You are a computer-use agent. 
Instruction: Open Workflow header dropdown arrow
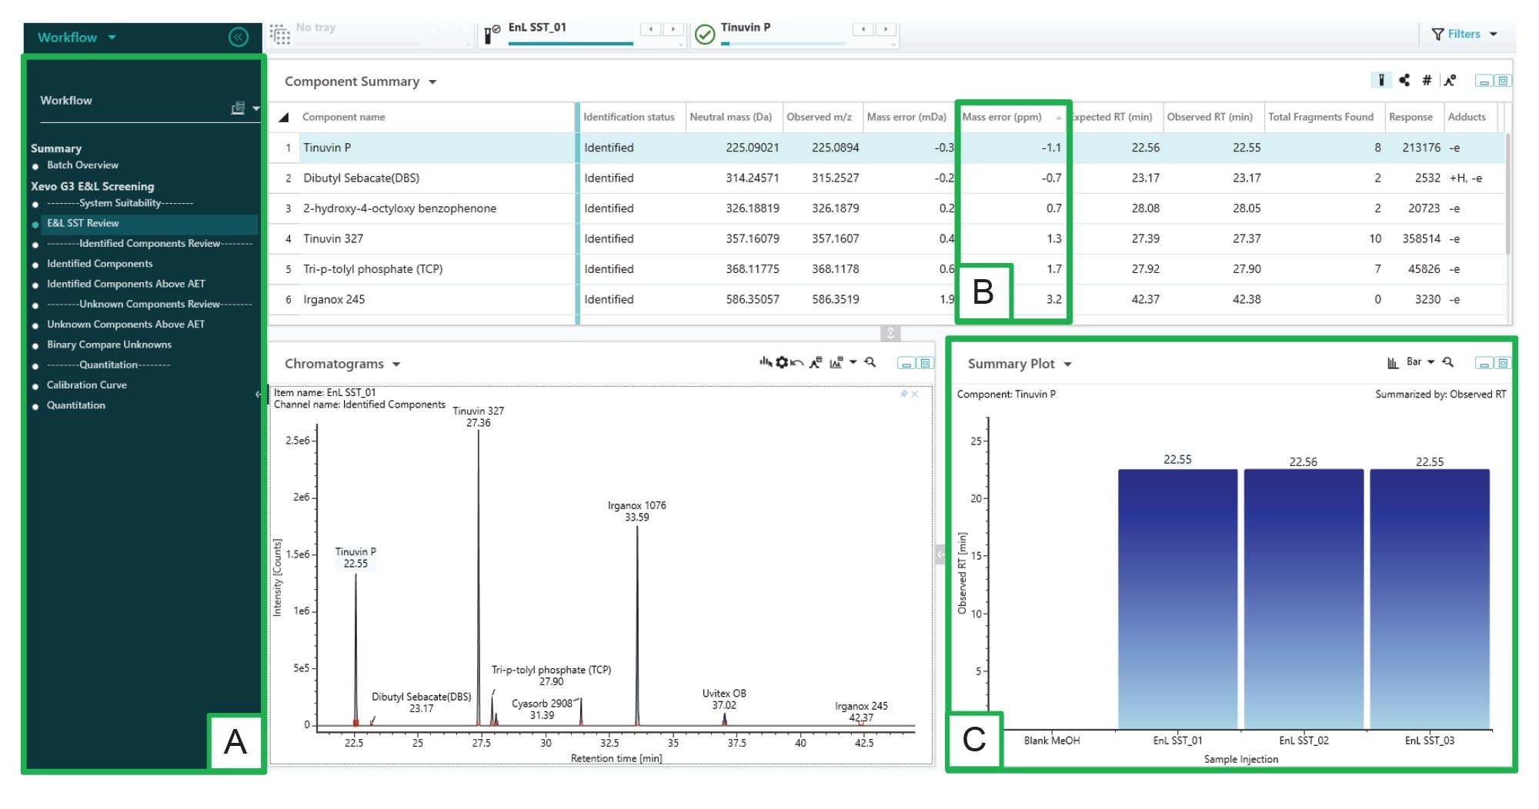(x=112, y=37)
